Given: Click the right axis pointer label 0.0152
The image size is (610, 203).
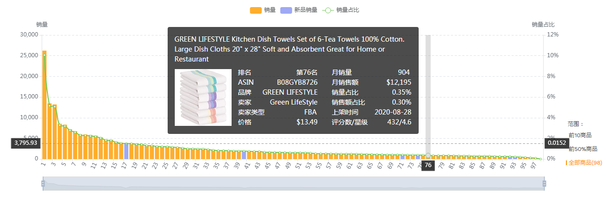Looking at the screenshot, I should [556, 143].
